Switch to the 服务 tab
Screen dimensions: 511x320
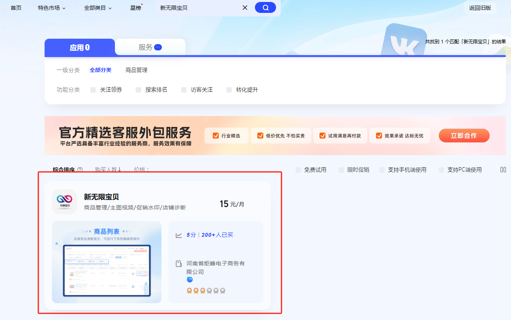point(150,47)
